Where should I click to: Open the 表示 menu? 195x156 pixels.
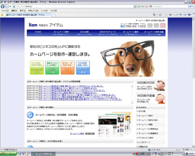point(22,11)
